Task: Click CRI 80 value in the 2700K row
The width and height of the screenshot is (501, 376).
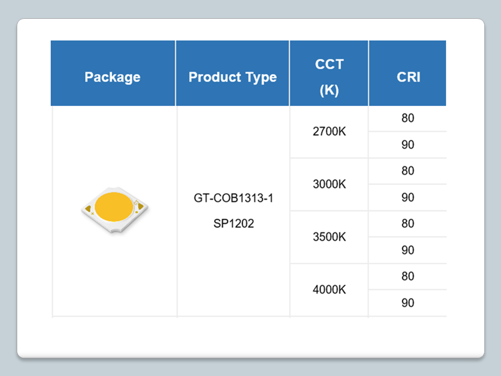Action: tap(408, 119)
